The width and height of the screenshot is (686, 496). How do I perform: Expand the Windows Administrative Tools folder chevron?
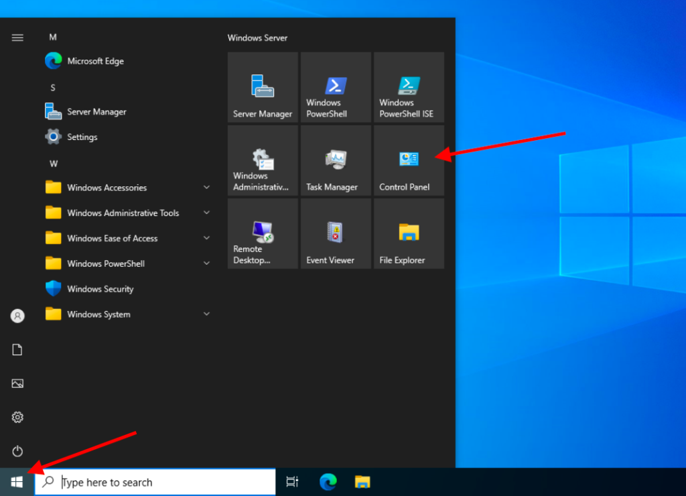point(206,212)
